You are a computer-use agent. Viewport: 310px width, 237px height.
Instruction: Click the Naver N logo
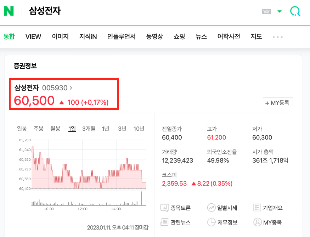(9, 11)
